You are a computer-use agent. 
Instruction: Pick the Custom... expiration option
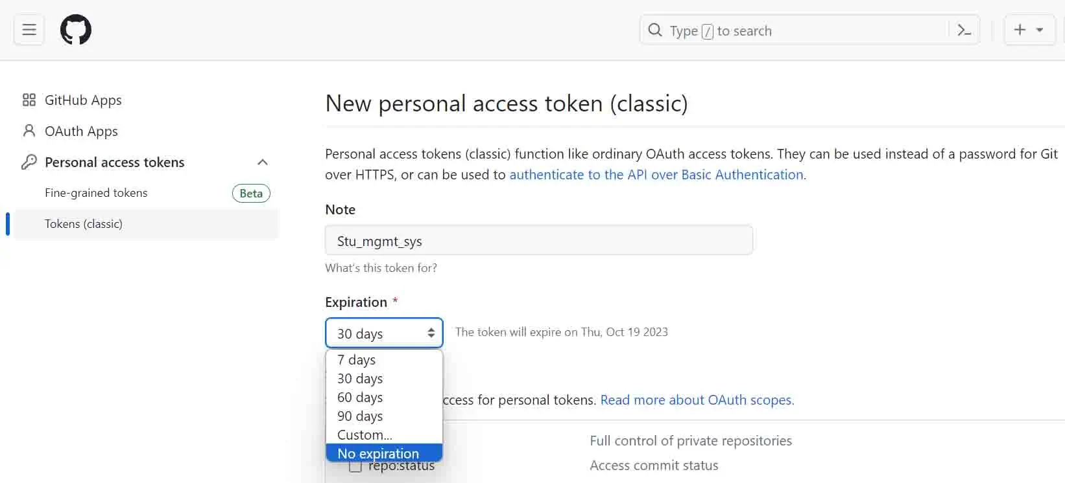point(384,434)
